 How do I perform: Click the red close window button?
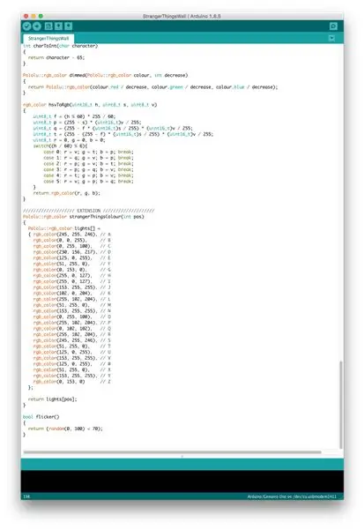26,16
